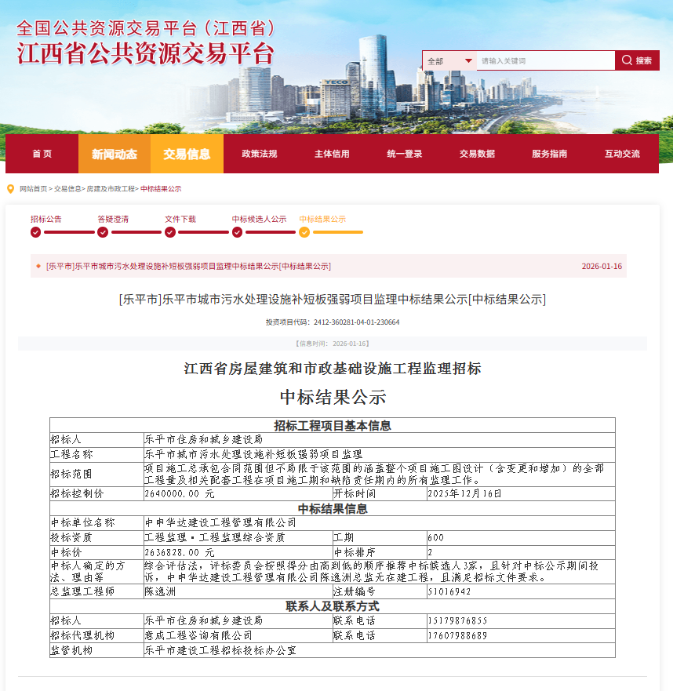Open the 乐平市城市污水处理设施 announcement link in pink bar

[188, 266]
